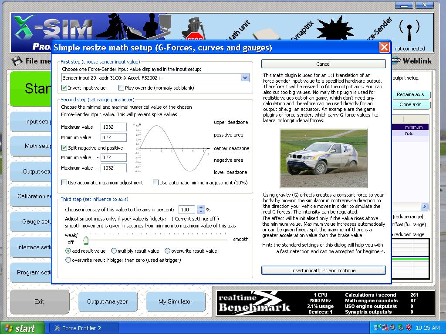446x334 pixels.
Task: Click the first Maximum value field
Action: point(114,127)
